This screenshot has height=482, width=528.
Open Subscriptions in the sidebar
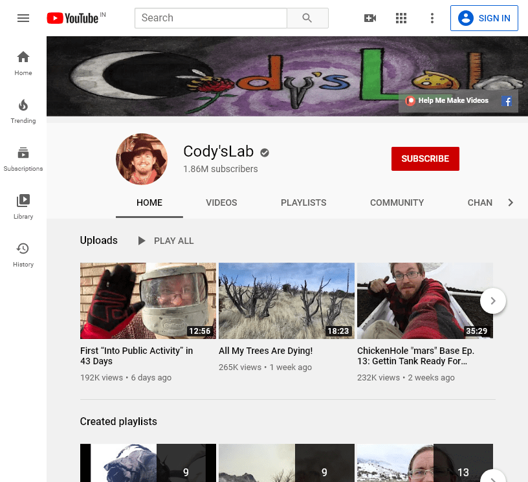23,159
